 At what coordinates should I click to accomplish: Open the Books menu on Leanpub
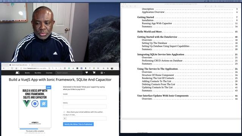[x=27, y=73]
